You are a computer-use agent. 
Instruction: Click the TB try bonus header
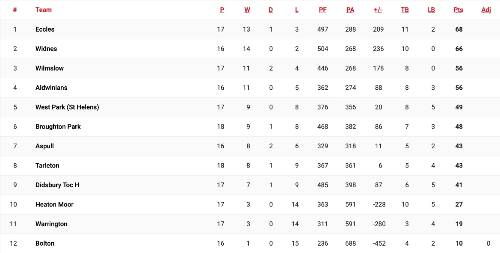[405, 10]
